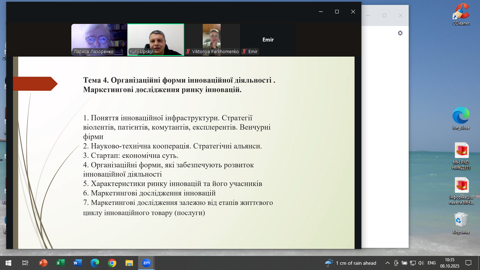Select the CCleaner desktop shortcut
The width and height of the screenshot is (480, 270).
tap(461, 14)
